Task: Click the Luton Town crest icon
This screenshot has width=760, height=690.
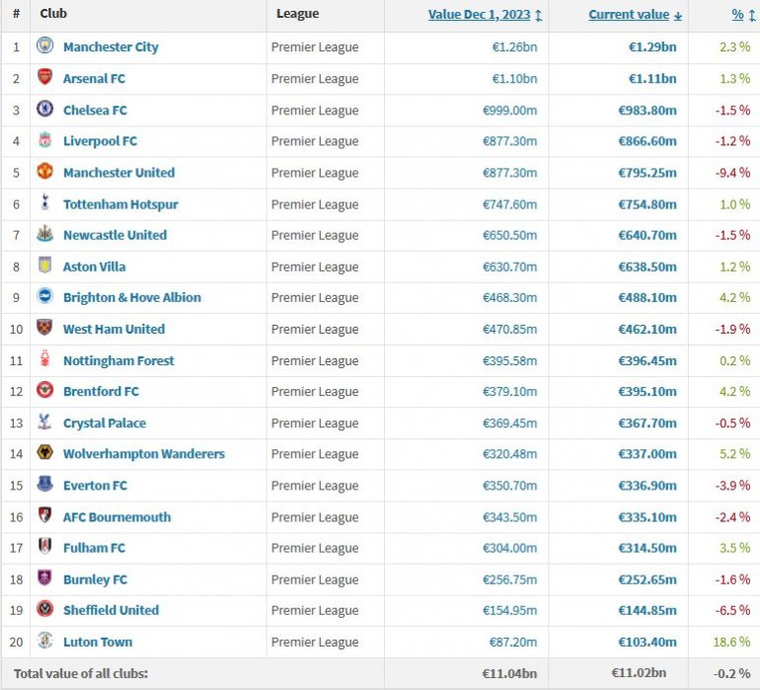Action: tap(44, 642)
